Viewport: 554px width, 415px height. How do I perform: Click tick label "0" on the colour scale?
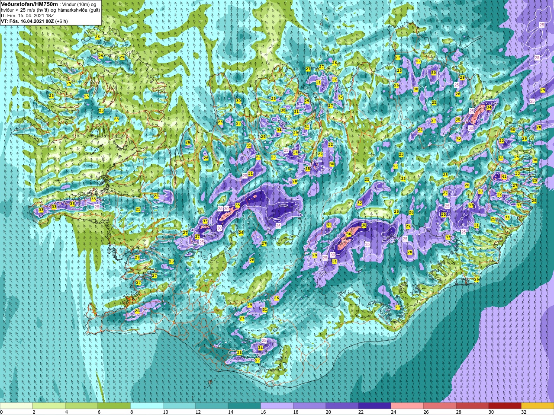pos(1,412)
